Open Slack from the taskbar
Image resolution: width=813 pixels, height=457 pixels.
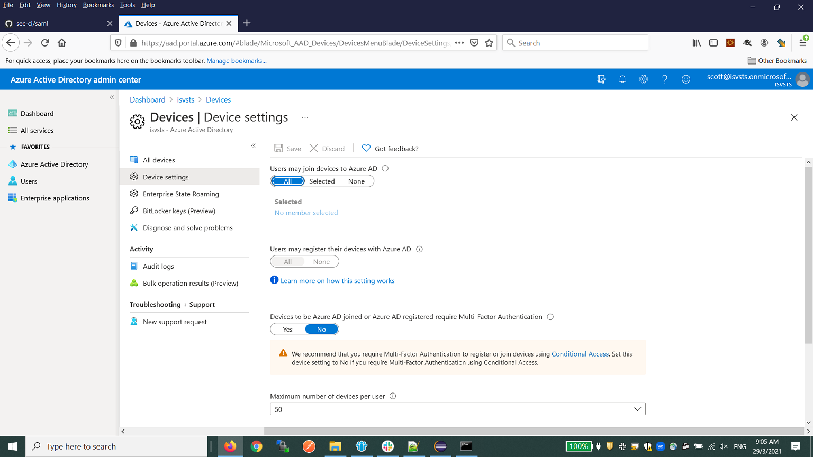pos(388,446)
